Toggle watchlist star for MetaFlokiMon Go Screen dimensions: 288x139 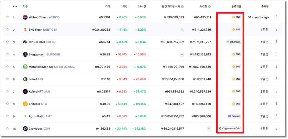pyautogui.click(x=7, y=66)
